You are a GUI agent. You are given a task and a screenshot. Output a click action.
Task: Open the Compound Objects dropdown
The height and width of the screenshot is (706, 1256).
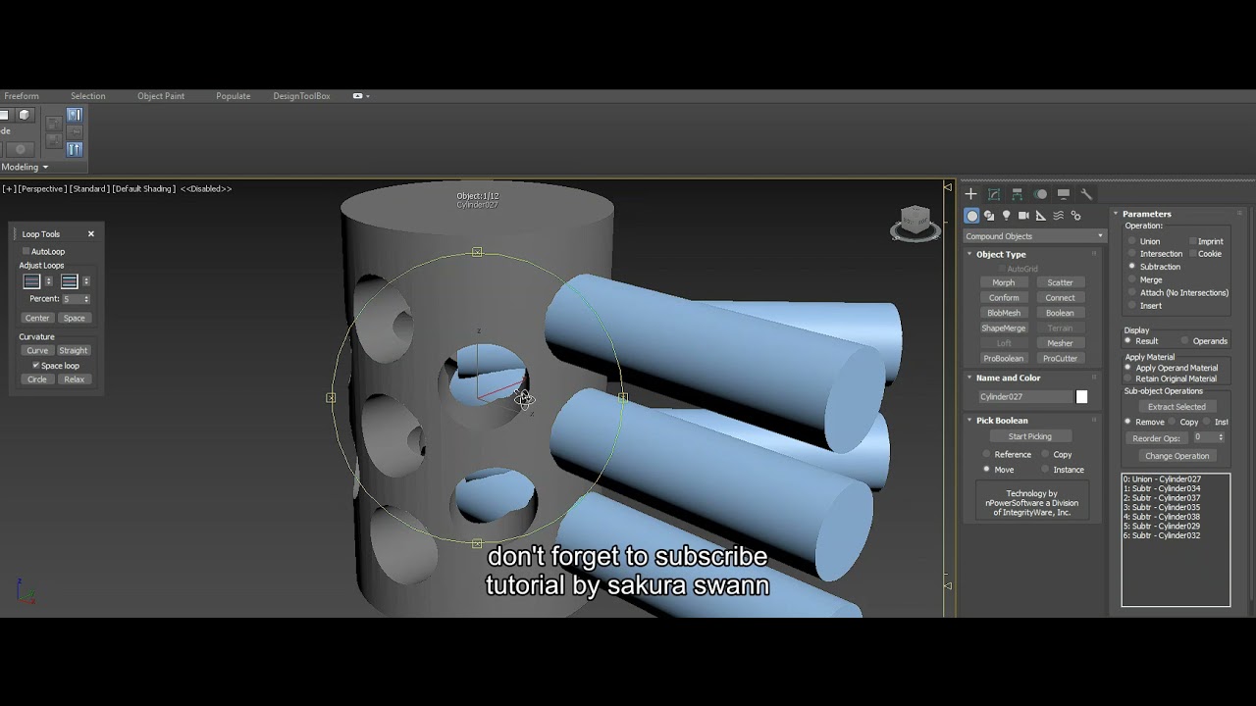click(1034, 236)
